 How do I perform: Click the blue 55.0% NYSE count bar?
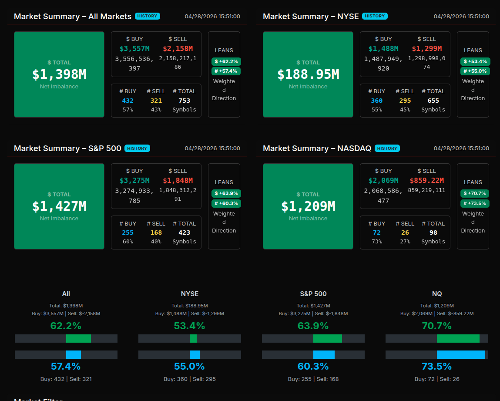(x=195, y=354)
